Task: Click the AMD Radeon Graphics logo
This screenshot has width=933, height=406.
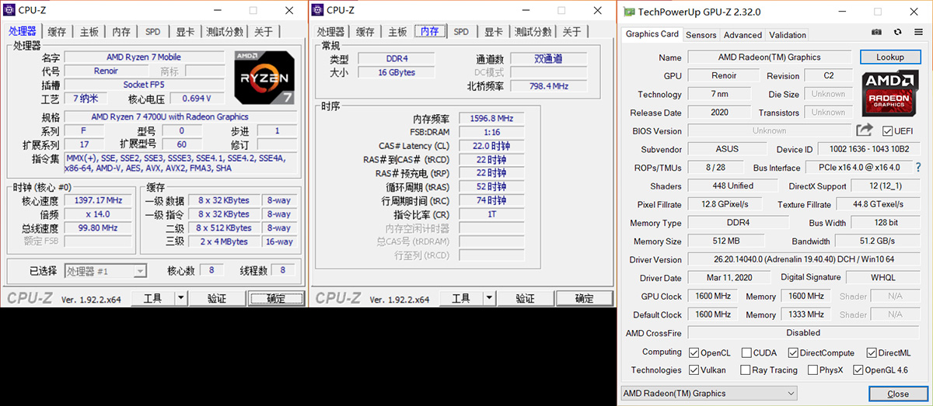Action: pos(889,94)
